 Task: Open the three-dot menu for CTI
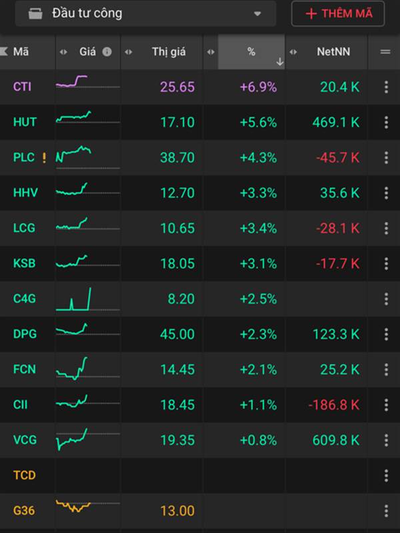386,87
